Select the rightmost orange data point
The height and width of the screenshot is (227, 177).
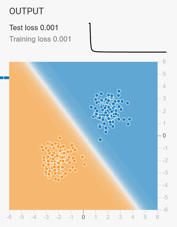click(84, 164)
